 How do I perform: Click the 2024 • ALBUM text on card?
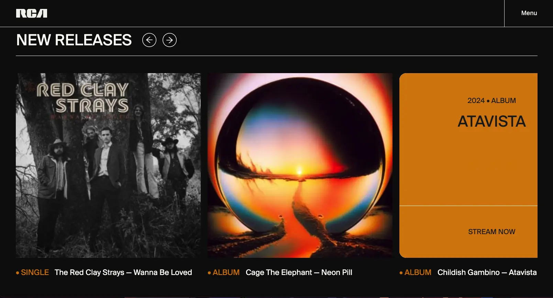tap(491, 101)
